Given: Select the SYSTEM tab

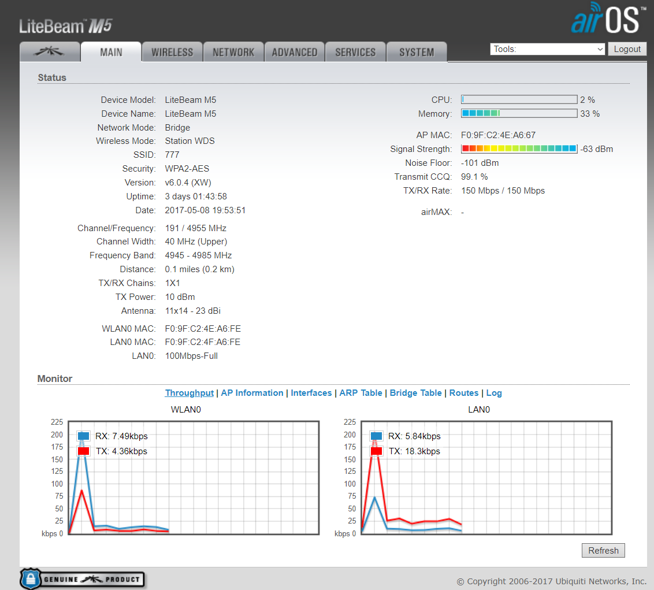Looking at the screenshot, I should pyautogui.click(x=417, y=52).
